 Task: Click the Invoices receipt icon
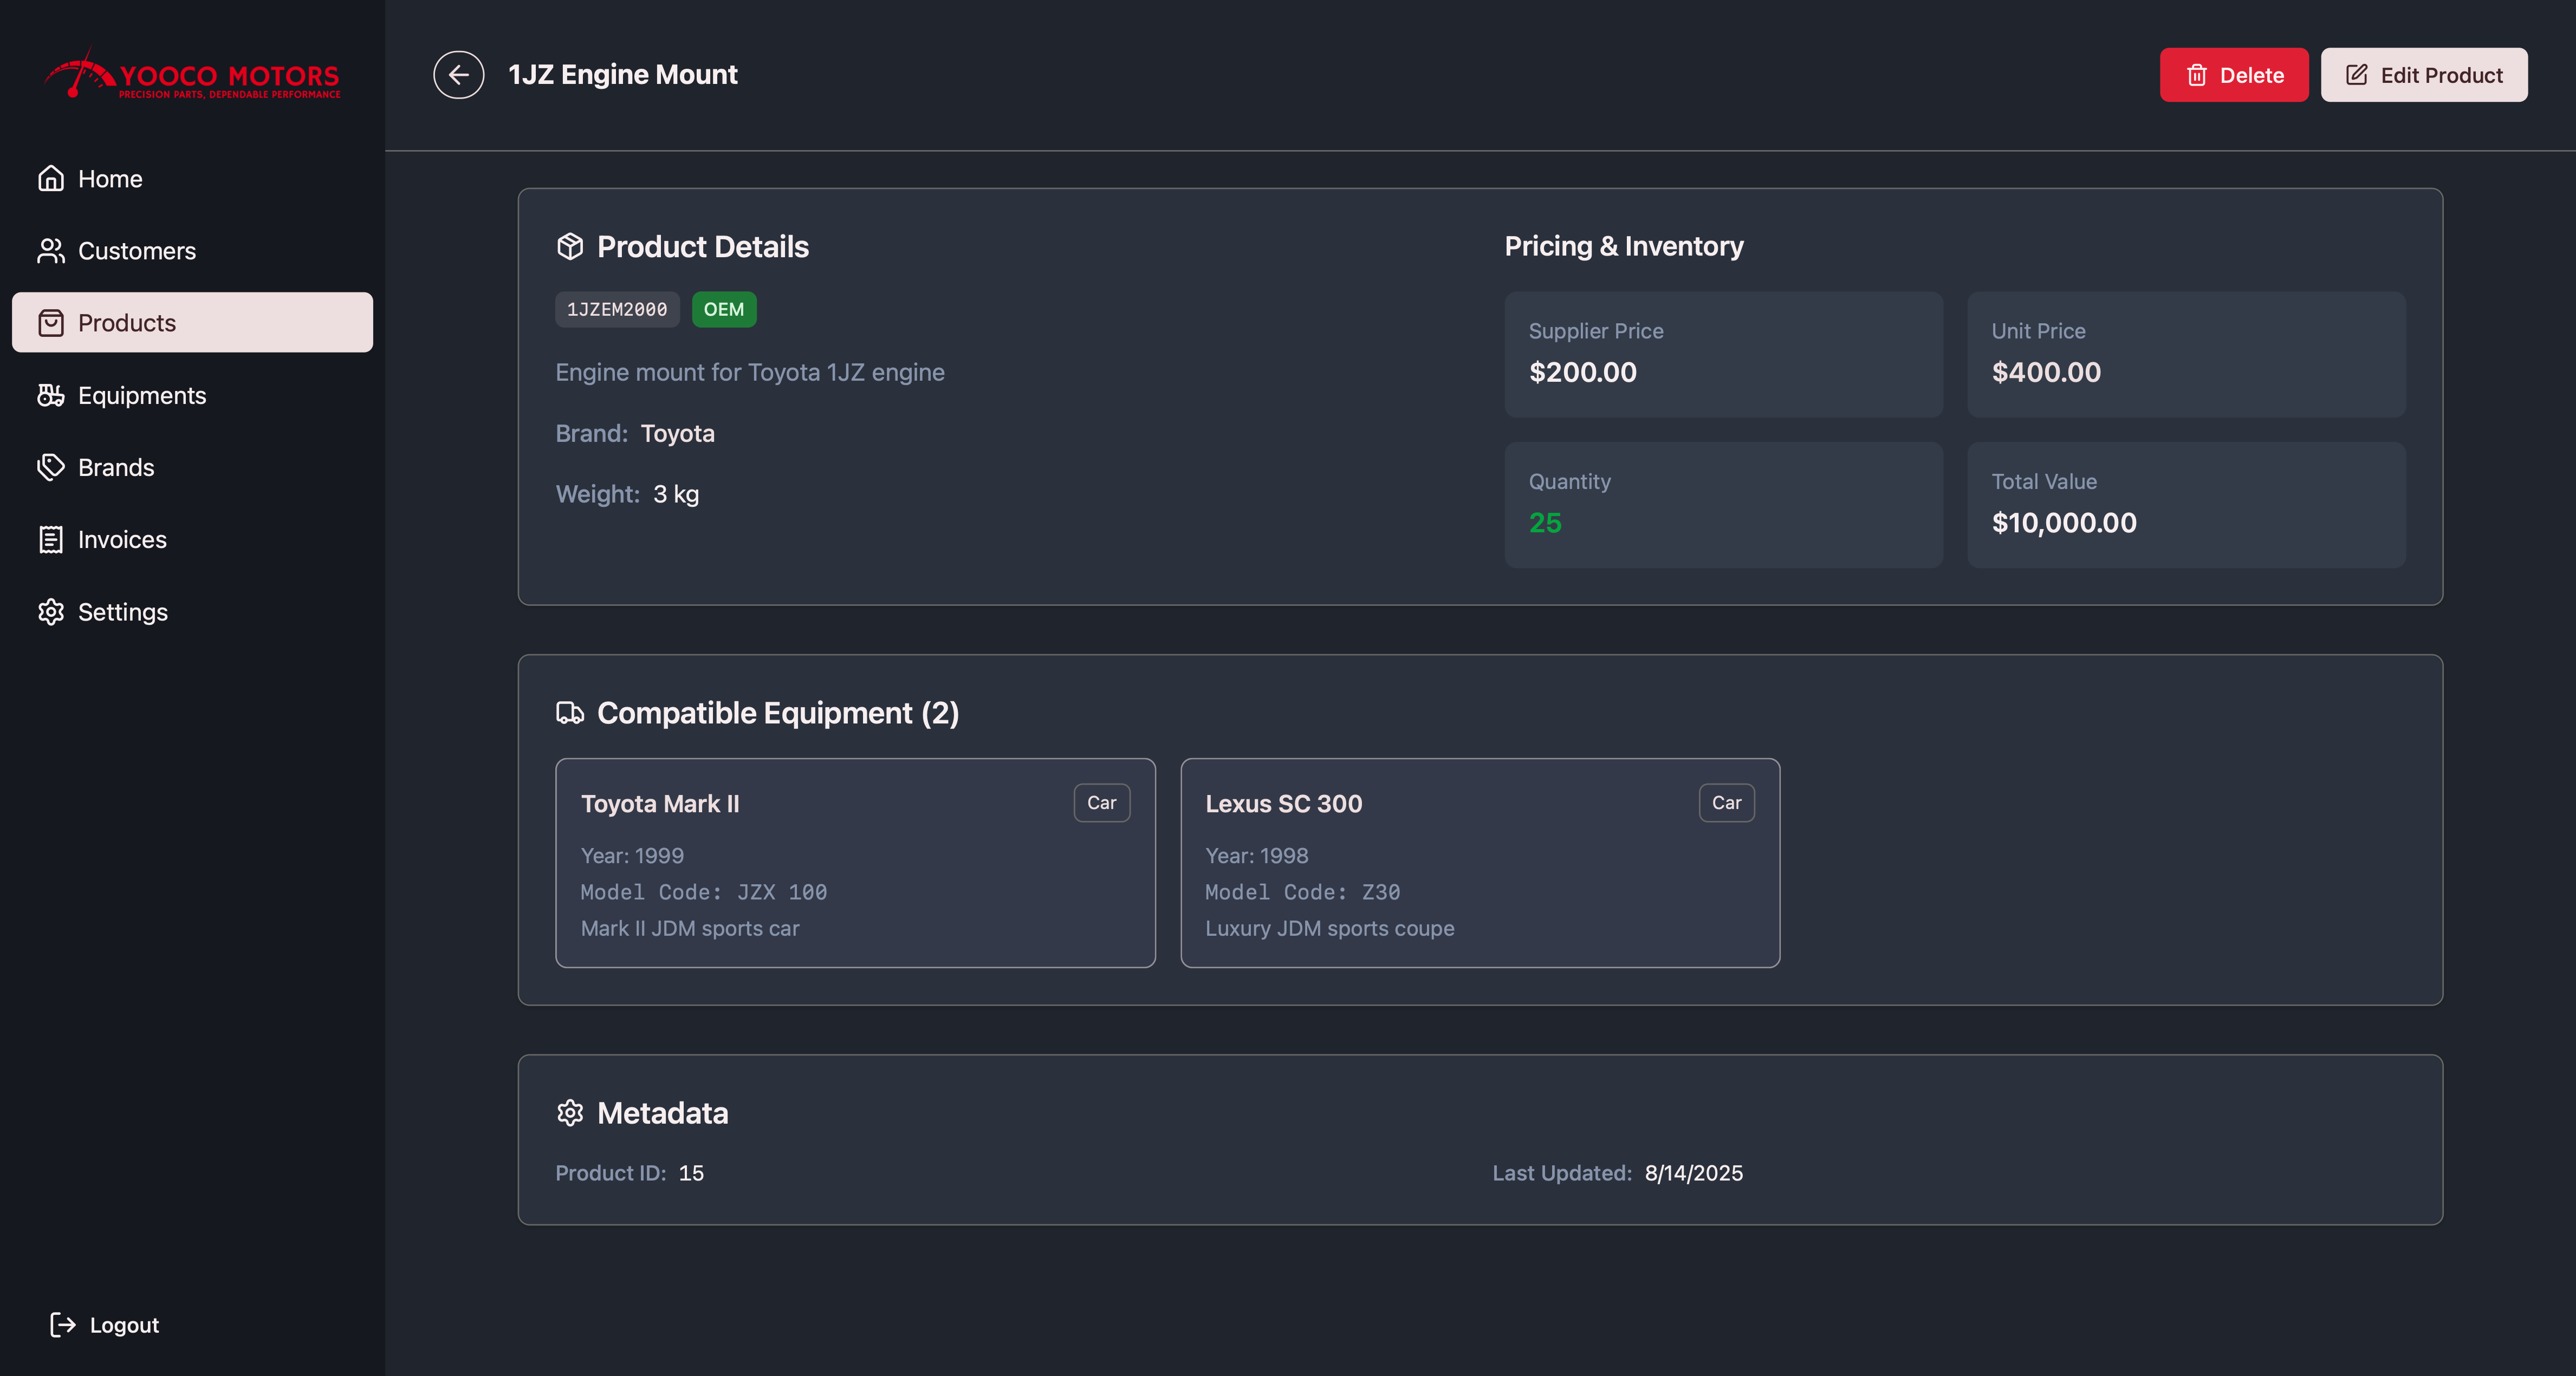pos(51,539)
